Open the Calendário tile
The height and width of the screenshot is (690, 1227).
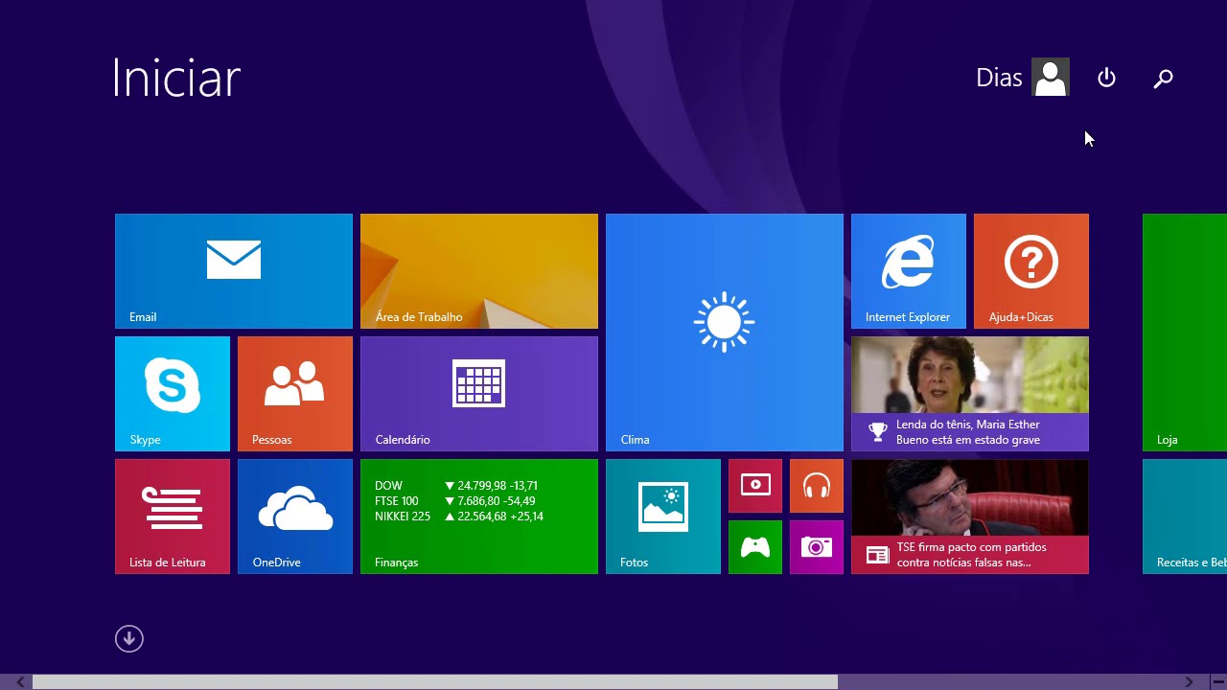479,394
